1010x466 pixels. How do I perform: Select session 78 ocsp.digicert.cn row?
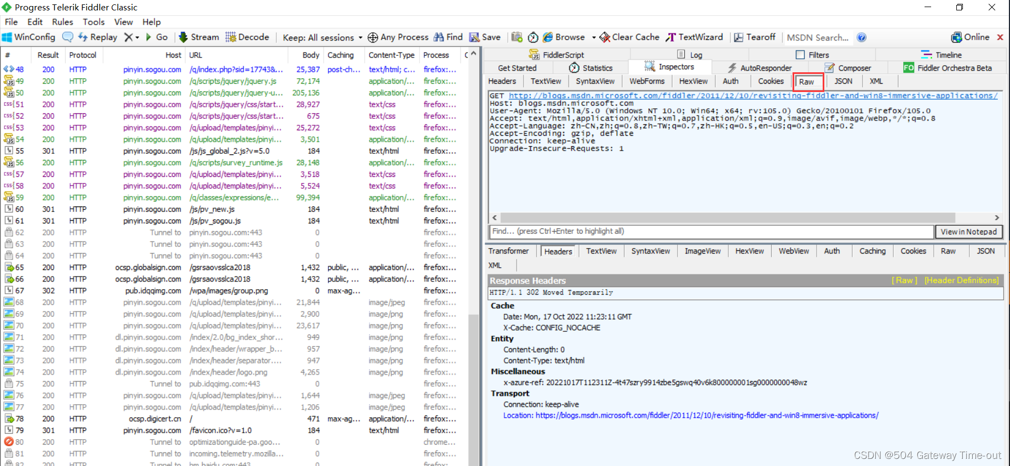tap(234, 419)
